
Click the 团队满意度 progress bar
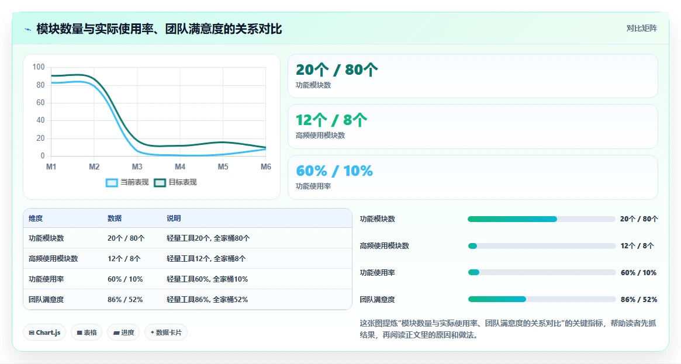[542, 299]
